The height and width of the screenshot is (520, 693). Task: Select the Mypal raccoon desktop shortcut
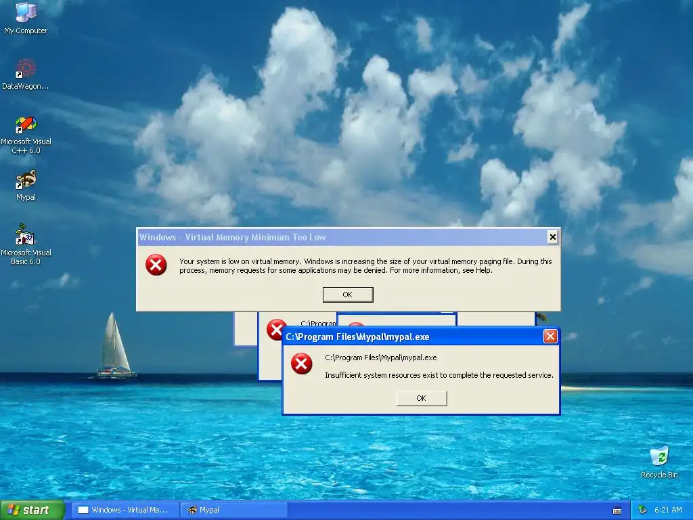pos(26,186)
